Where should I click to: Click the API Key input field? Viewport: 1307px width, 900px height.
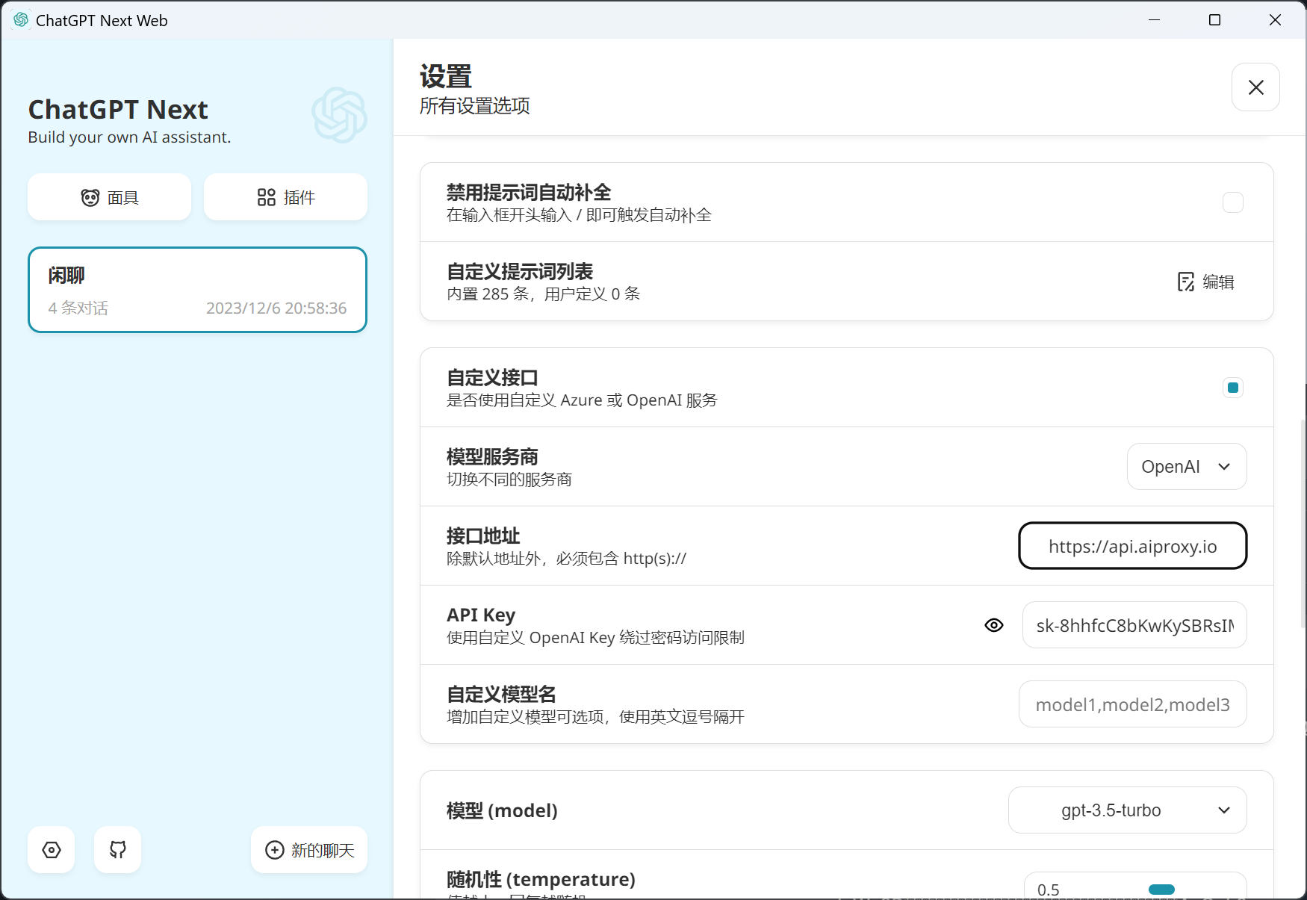tap(1134, 625)
